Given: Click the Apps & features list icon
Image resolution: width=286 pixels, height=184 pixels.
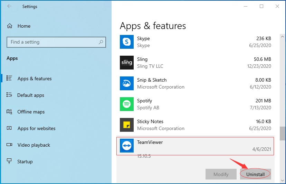Looking at the screenshot, I should pyautogui.click(x=9, y=78).
